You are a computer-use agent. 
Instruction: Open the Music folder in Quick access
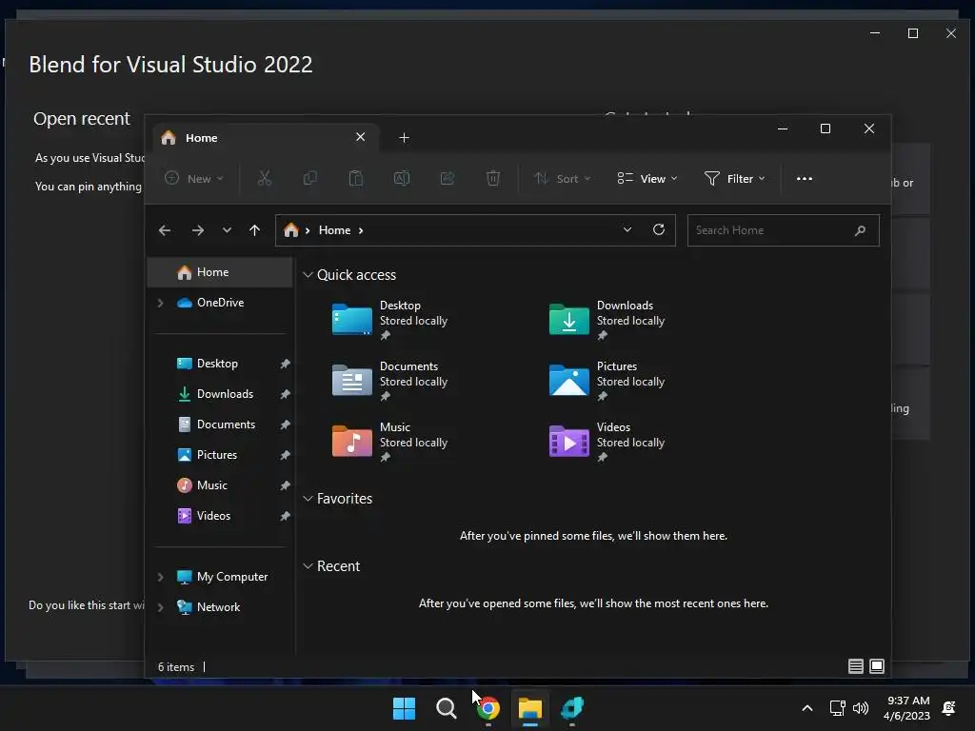pos(389,442)
